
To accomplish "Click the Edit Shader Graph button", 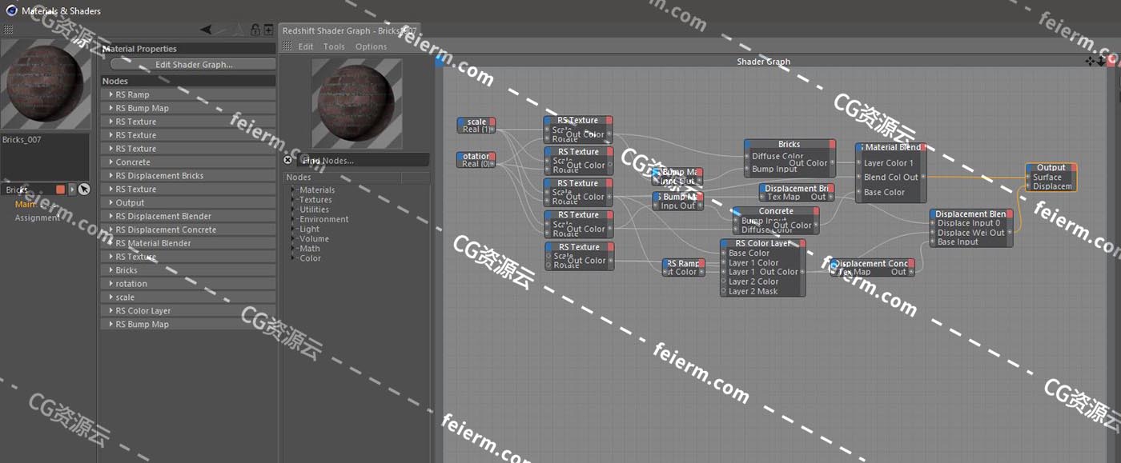I will point(194,64).
